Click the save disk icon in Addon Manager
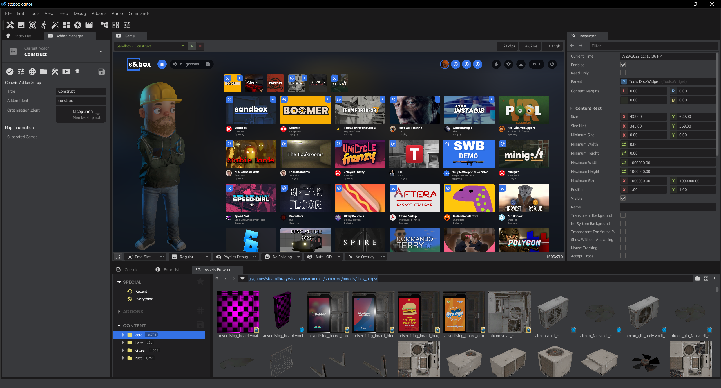This screenshot has height=388, width=721. (102, 72)
